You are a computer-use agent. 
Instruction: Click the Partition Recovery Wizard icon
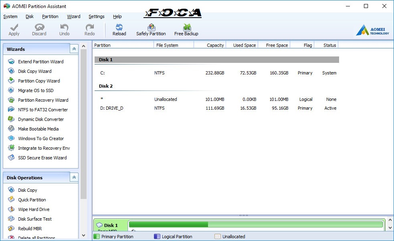pos(11,100)
